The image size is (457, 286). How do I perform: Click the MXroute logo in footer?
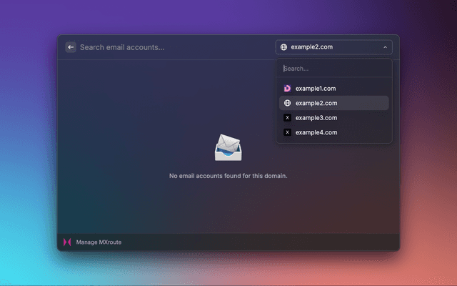(x=67, y=242)
